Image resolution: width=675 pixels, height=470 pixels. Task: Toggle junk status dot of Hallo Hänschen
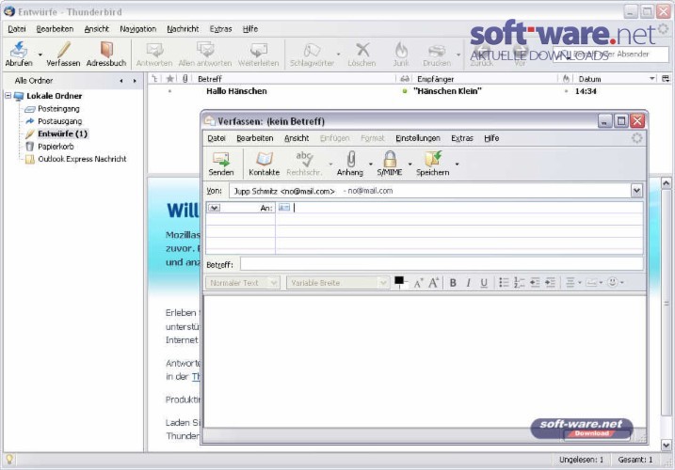566,91
